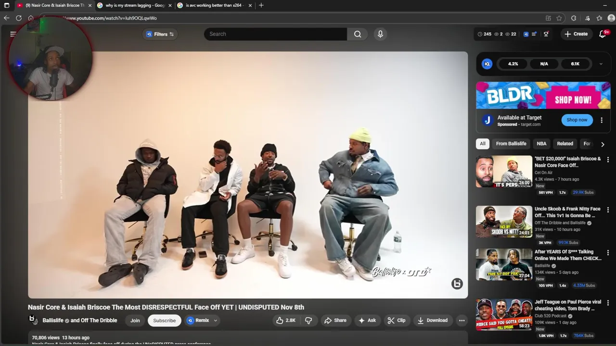Expand the vidIQ score panel chevron
616x346 pixels.
coord(601,64)
